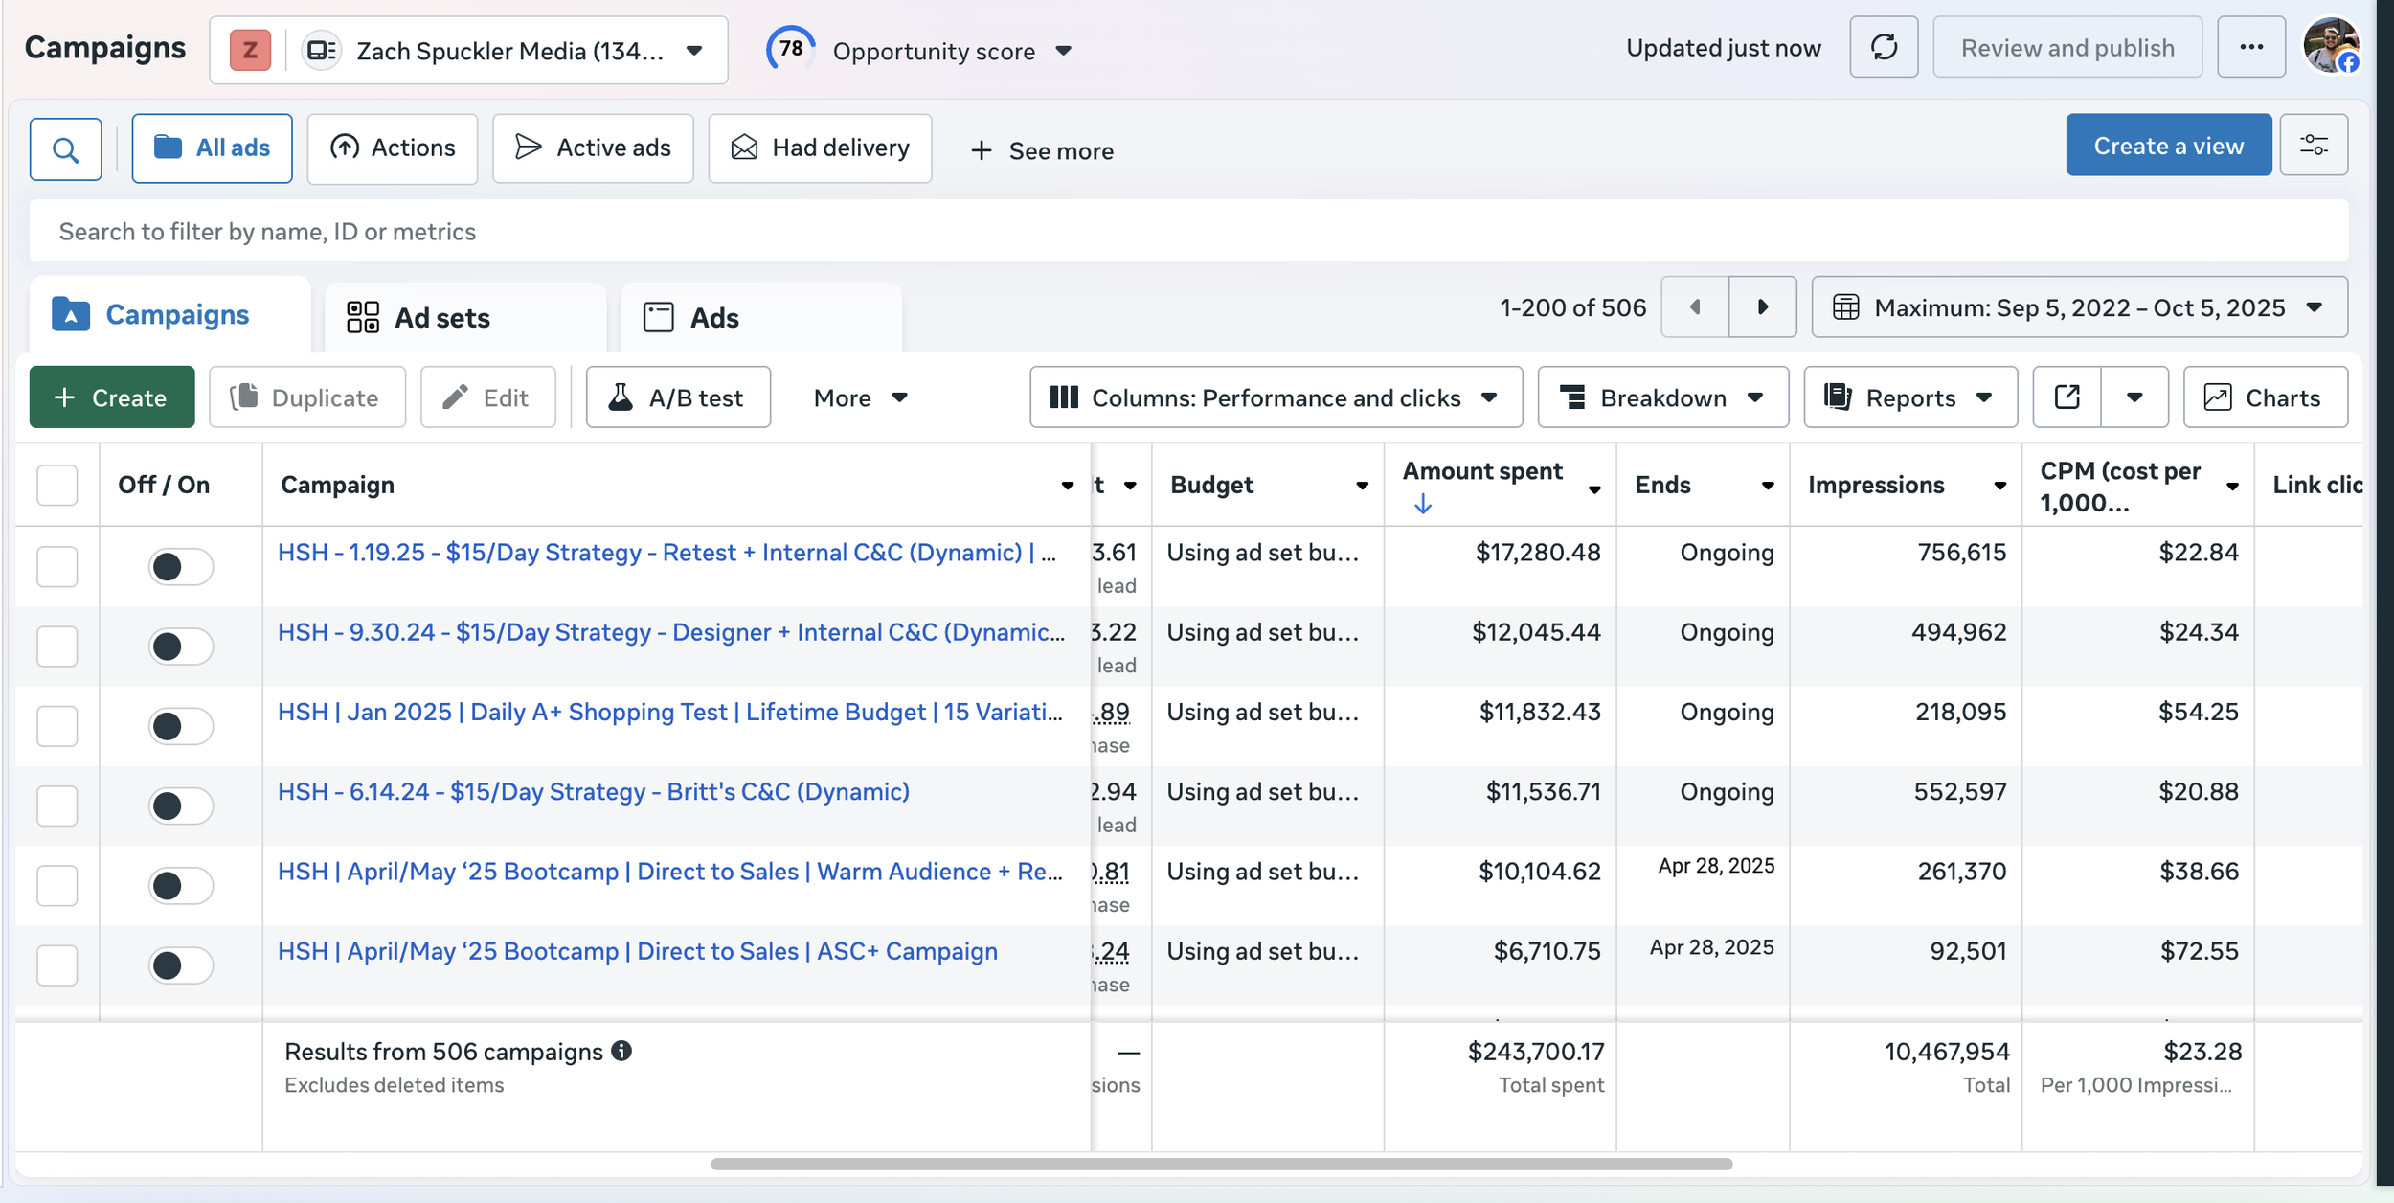The height and width of the screenshot is (1203, 2394).
Task: Switch to the Ads tab
Action: (714, 317)
